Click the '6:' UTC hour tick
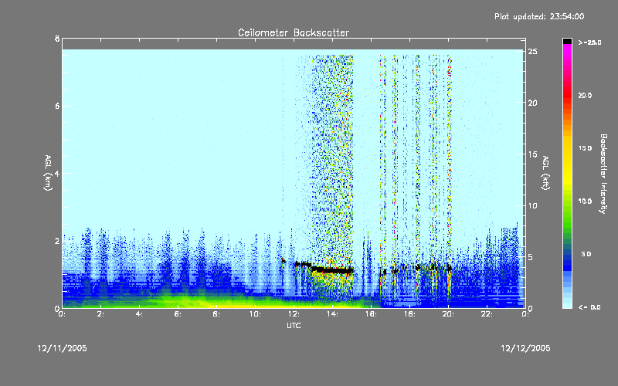This screenshot has width=618, height=386. [178, 314]
